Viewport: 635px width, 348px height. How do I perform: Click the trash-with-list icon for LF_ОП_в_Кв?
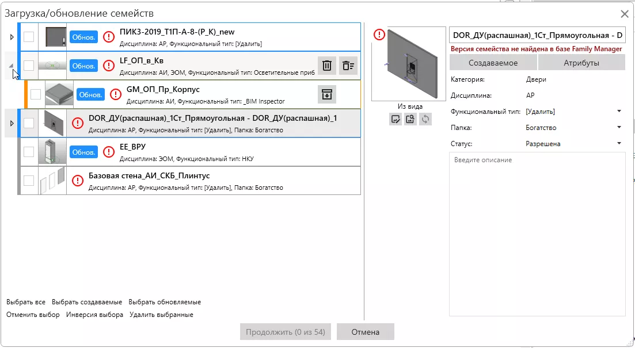[x=348, y=66]
